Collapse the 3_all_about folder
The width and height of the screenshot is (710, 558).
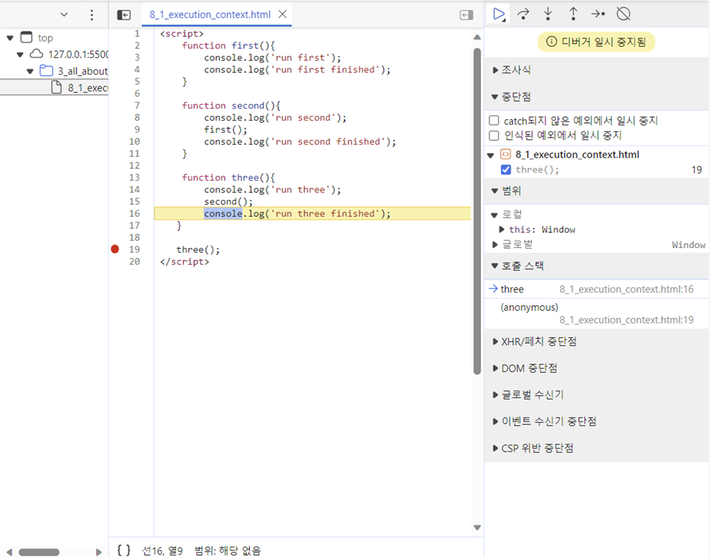coord(30,71)
